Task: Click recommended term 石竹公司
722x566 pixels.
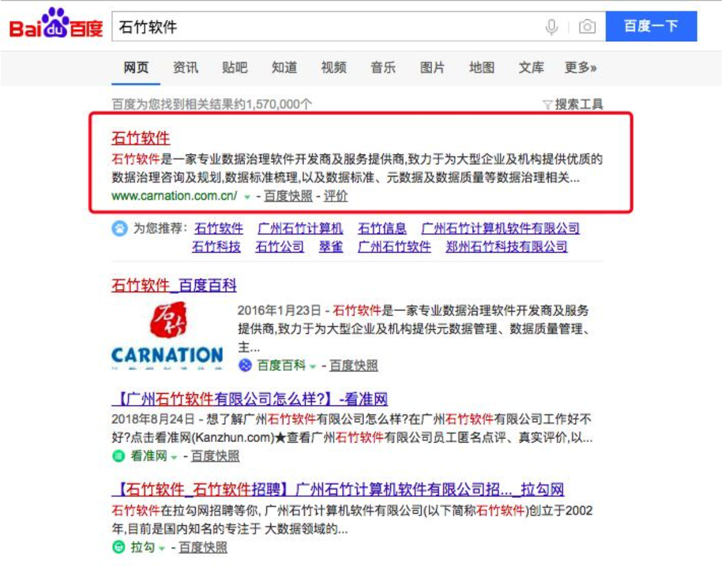Action: 280,247
